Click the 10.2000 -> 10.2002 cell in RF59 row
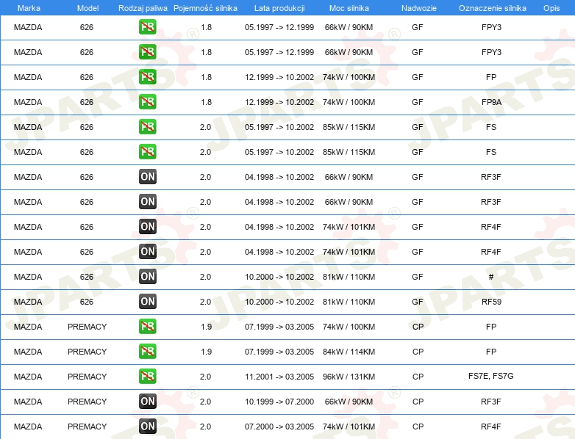The height and width of the screenshot is (439, 575). pos(279,302)
